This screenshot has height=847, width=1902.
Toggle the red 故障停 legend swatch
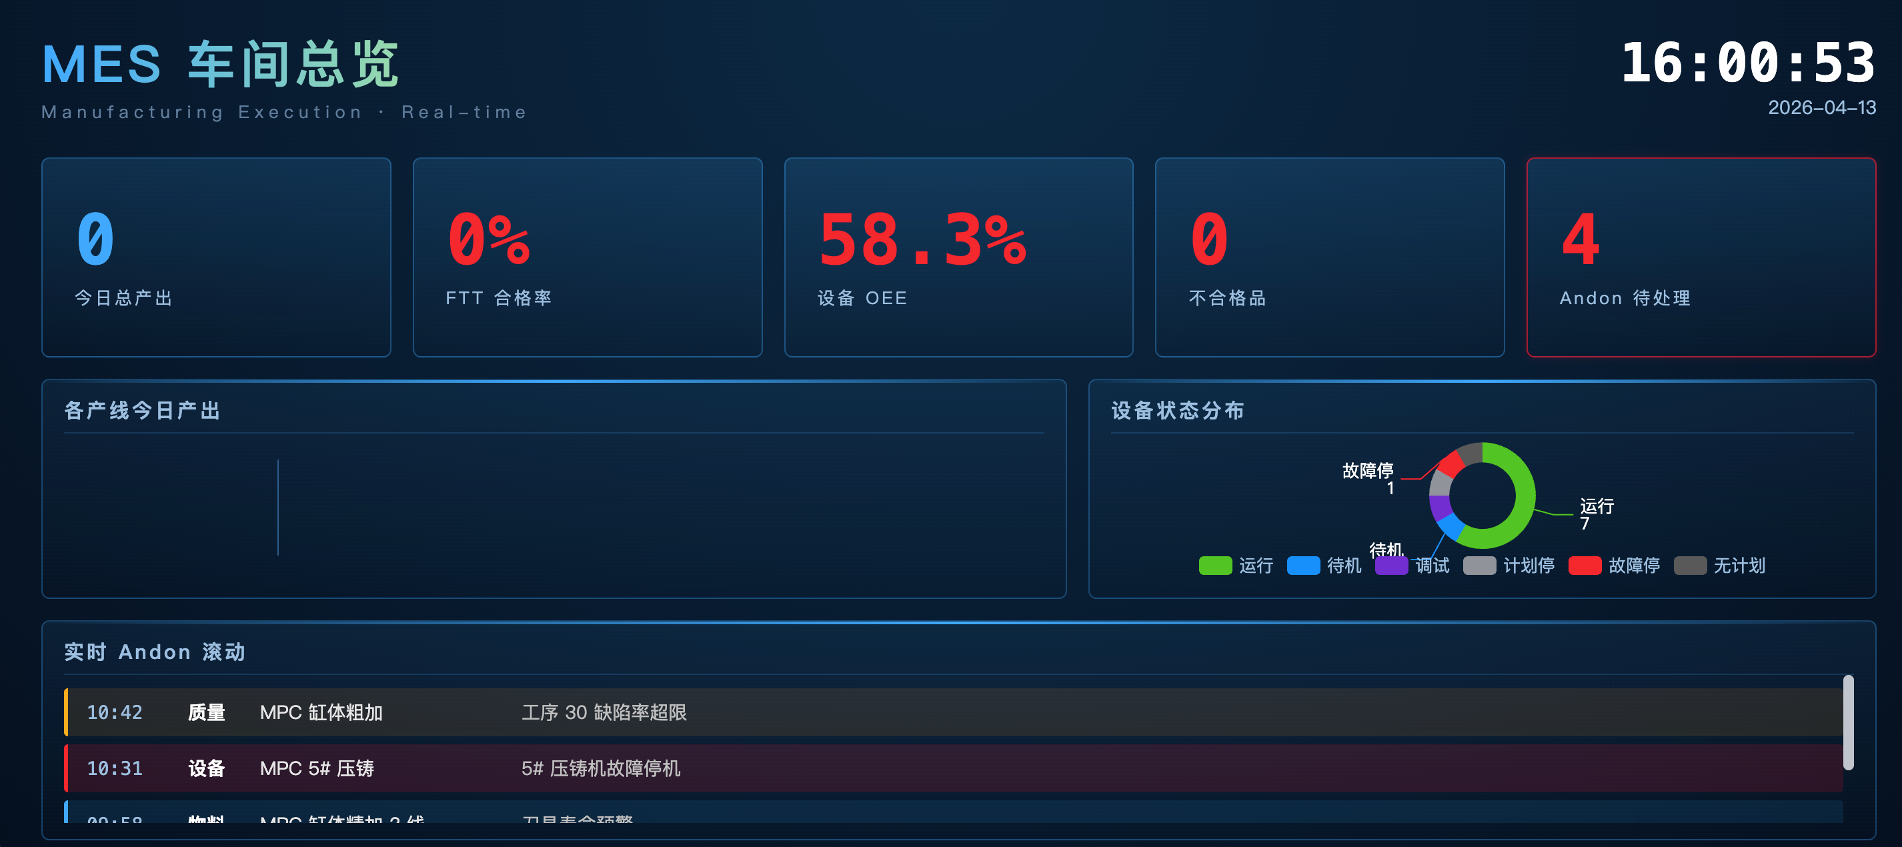(1585, 566)
